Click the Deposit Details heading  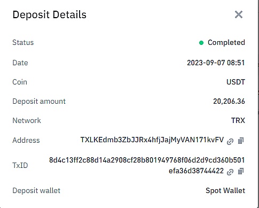(x=50, y=14)
